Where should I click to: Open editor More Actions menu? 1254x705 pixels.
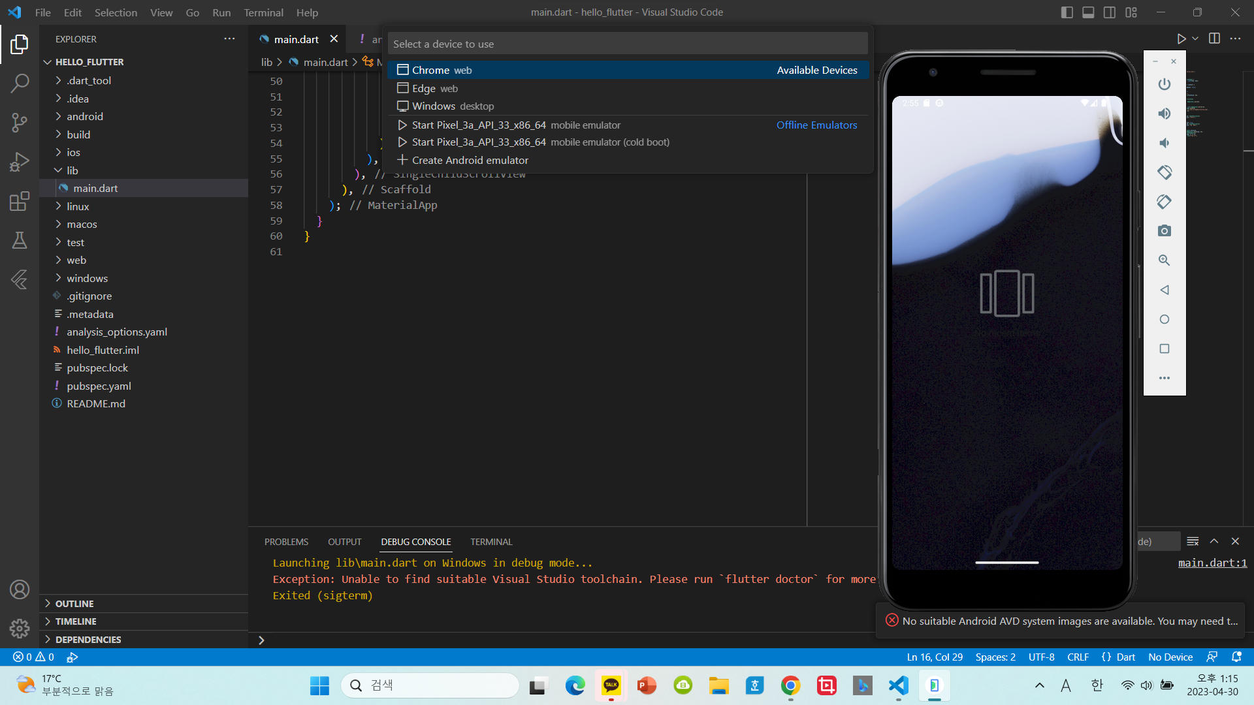coord(1235,39)
